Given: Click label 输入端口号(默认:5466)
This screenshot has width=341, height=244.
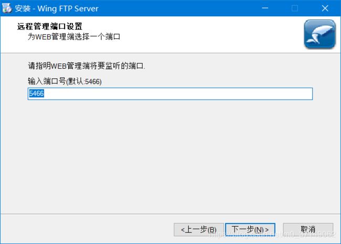Looking at the screenshot, I should (x=65, y=81).
